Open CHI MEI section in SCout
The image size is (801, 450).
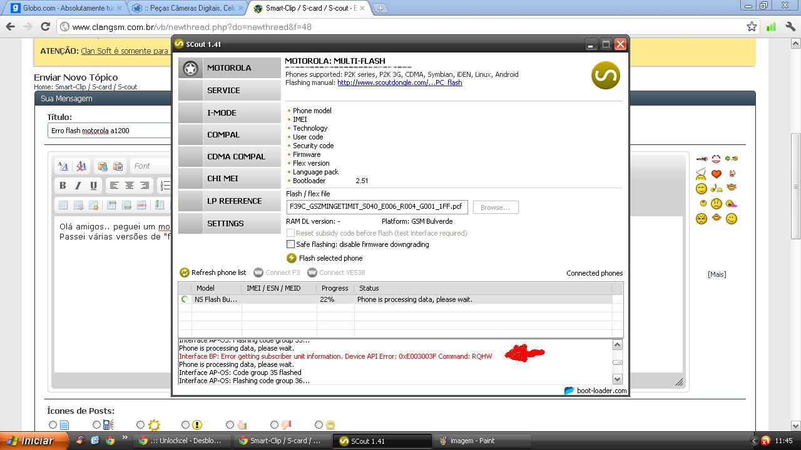229,179
